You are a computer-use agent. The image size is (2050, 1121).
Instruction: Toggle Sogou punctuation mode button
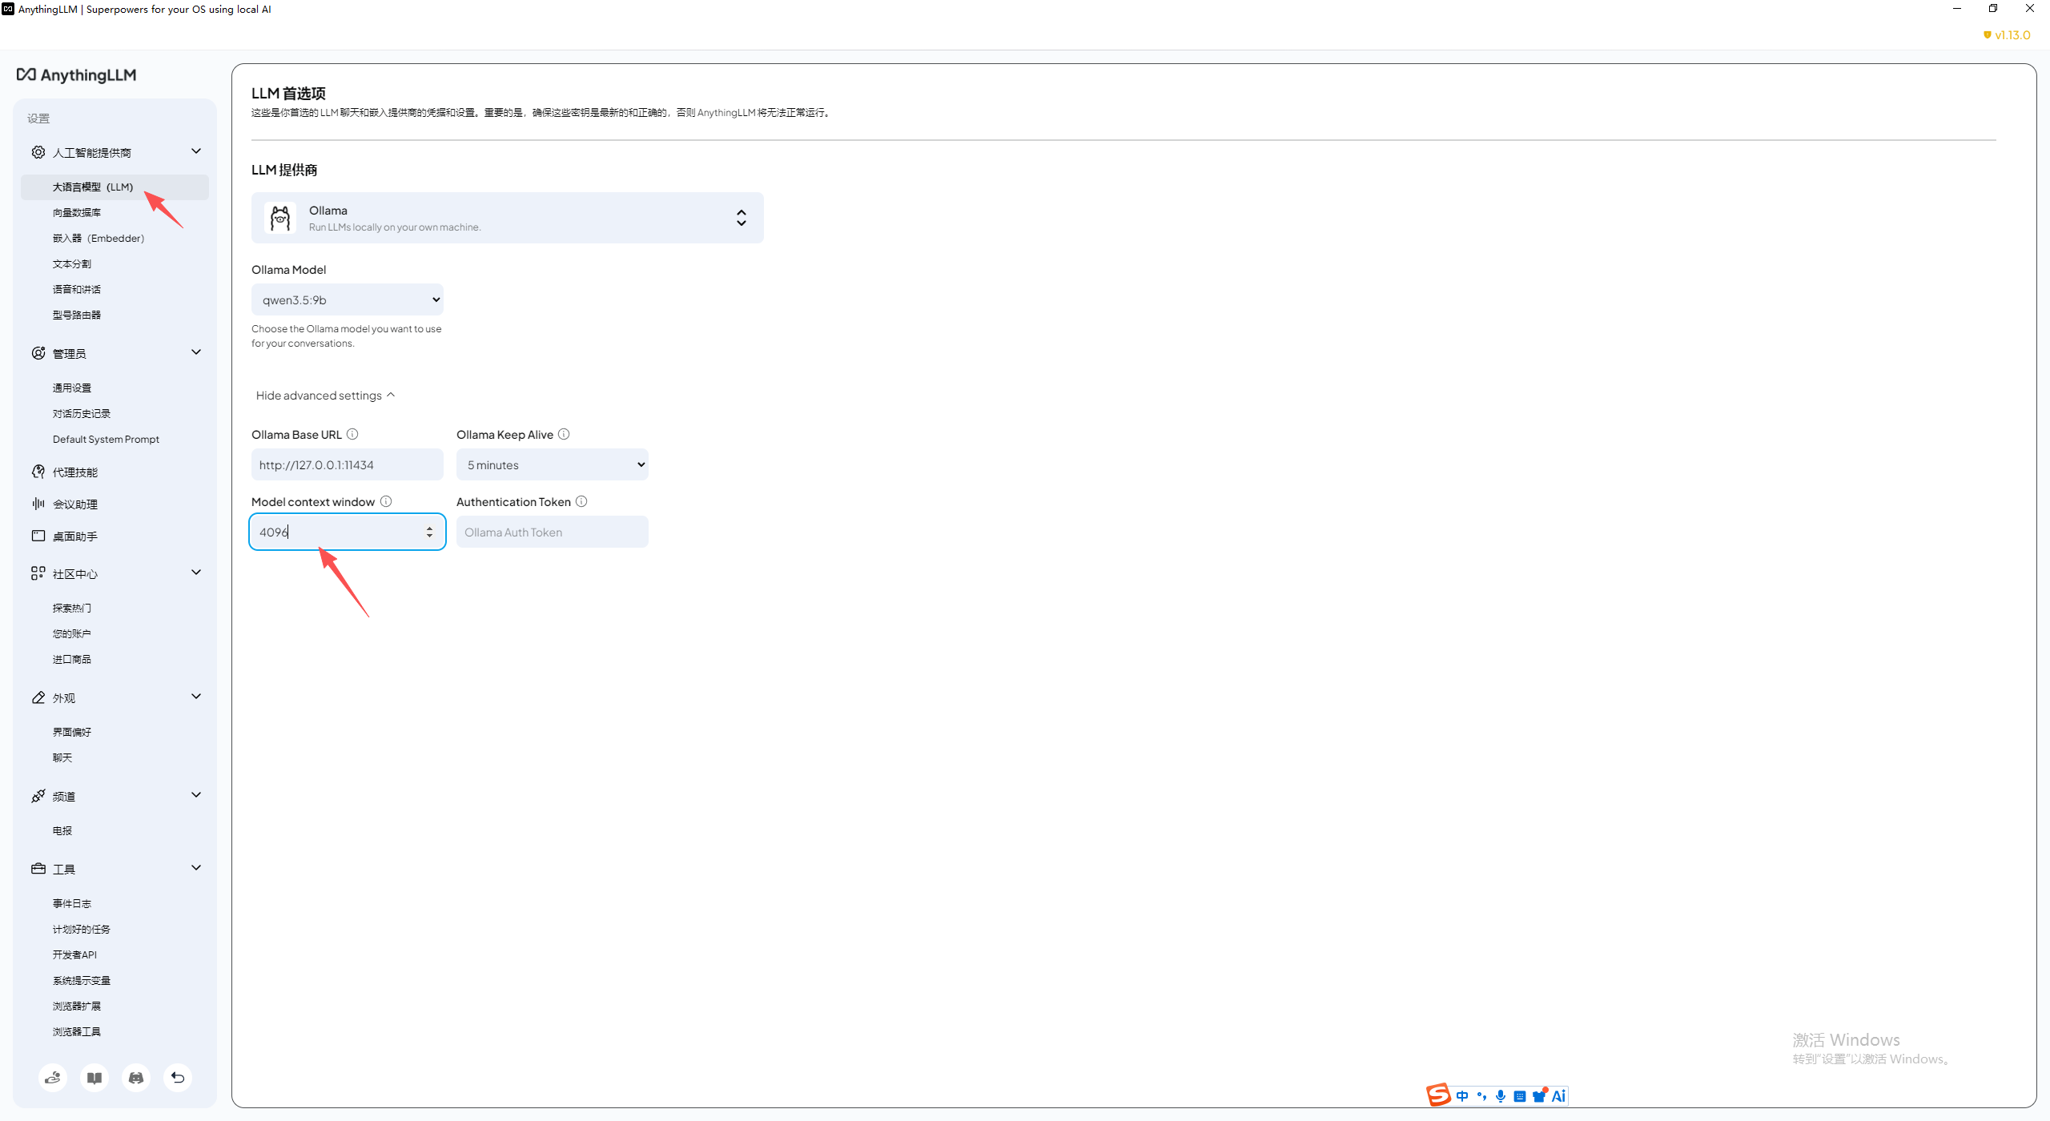[1481, 1096]
